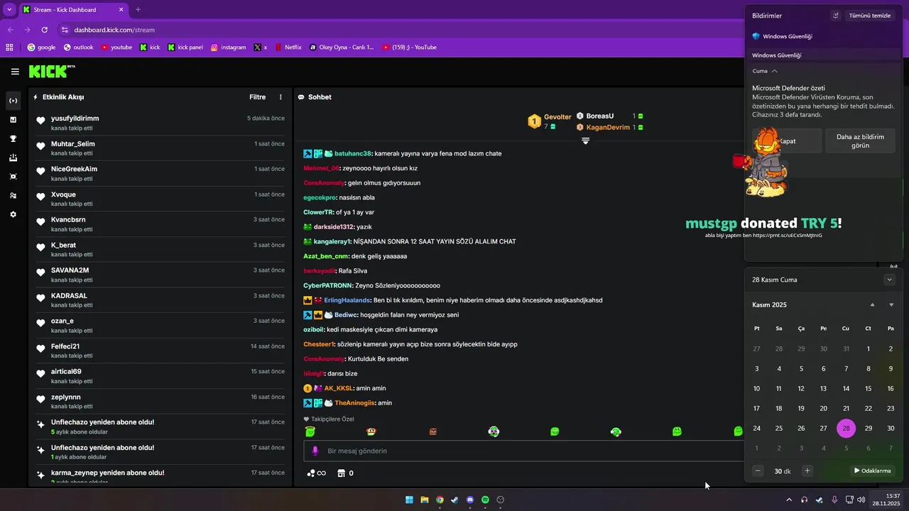This screenshot has width=909, height=511.
Task: Insert the green emote with pink glasses
Action: click(494, 431)
